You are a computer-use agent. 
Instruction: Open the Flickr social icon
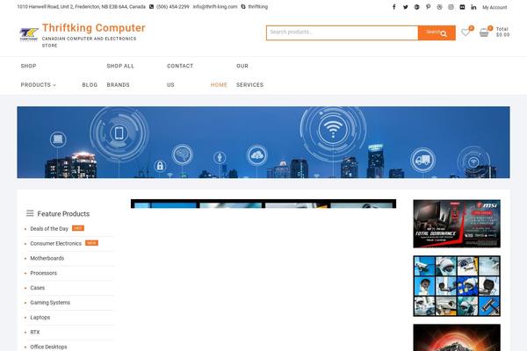(x=462, y=7)
